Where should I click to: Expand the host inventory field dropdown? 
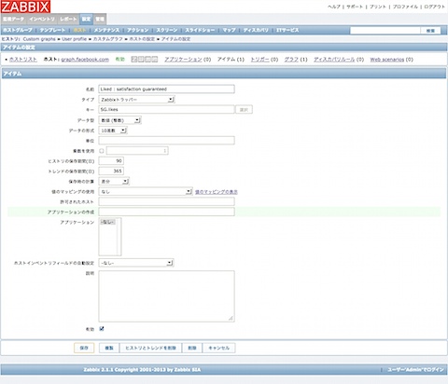136,263
